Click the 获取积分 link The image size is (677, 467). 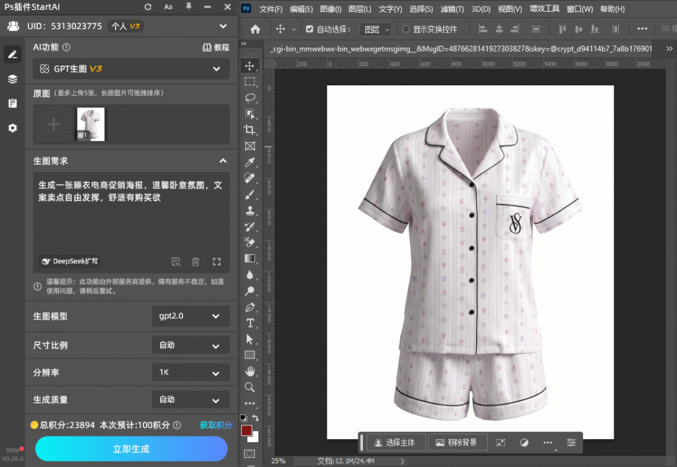pos(216,425)
